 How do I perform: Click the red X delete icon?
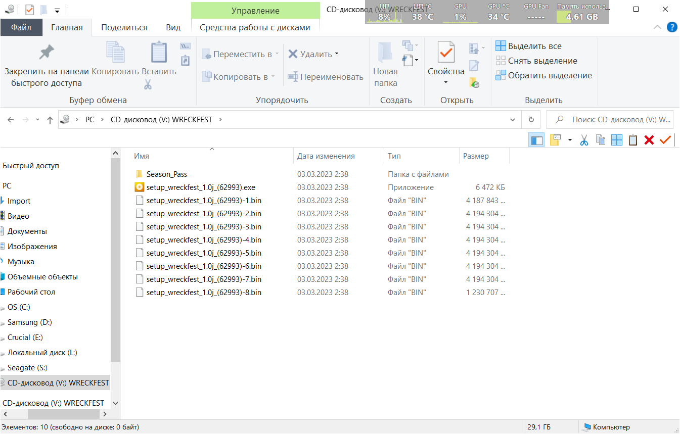[x=649, y=140]
